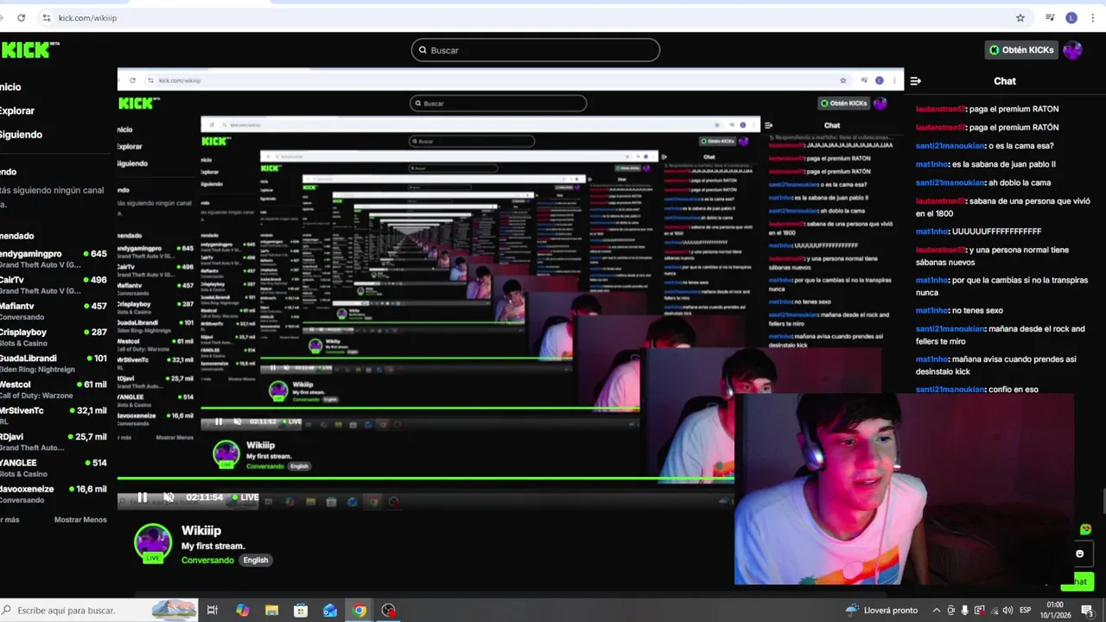The width and height of the screenshot is (1106, 622).
Task: Open the volume control in the system tray
Action: (1007, 611)
